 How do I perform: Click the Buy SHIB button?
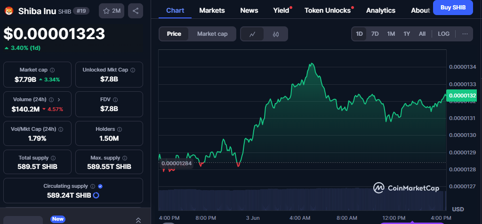[453, 8]
